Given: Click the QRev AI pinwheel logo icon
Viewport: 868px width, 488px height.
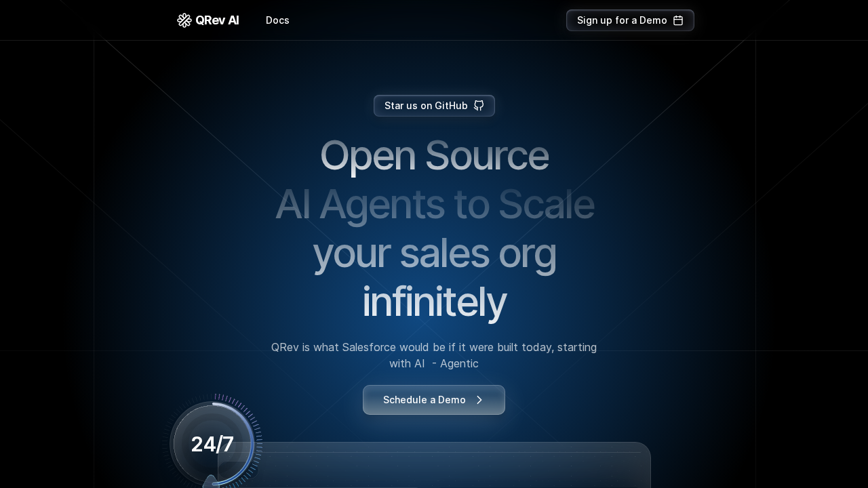Looking at the screenshot, I should 183,20.
